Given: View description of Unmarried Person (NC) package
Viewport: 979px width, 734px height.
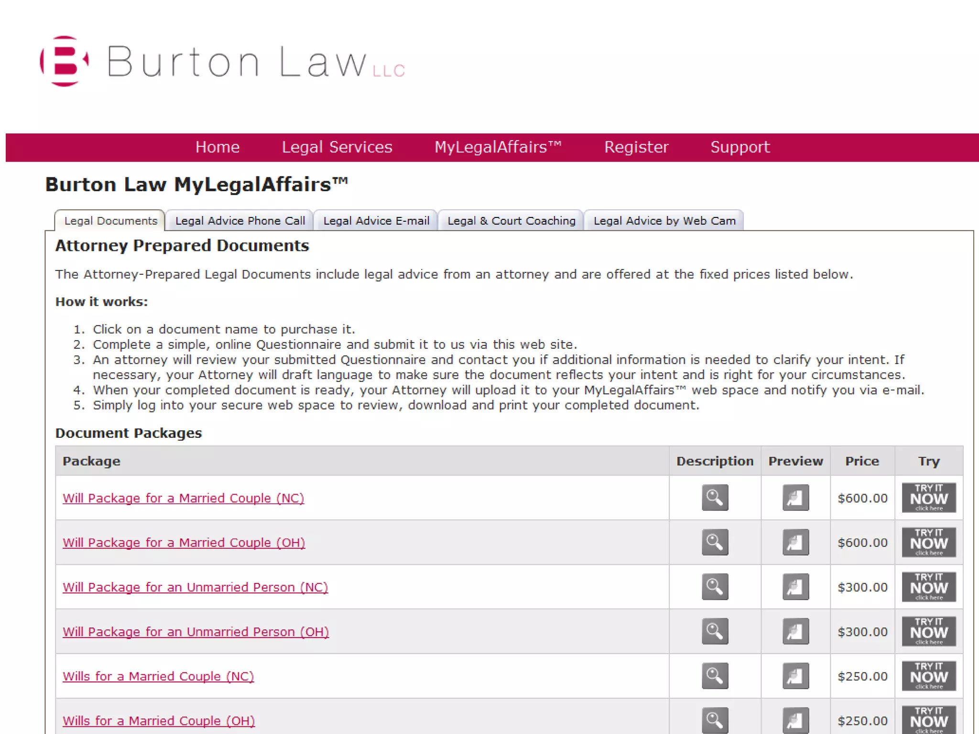Looking at the screenshot, I should coord(715,586).
